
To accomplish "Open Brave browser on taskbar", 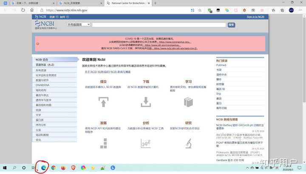I will click(73, 168).
